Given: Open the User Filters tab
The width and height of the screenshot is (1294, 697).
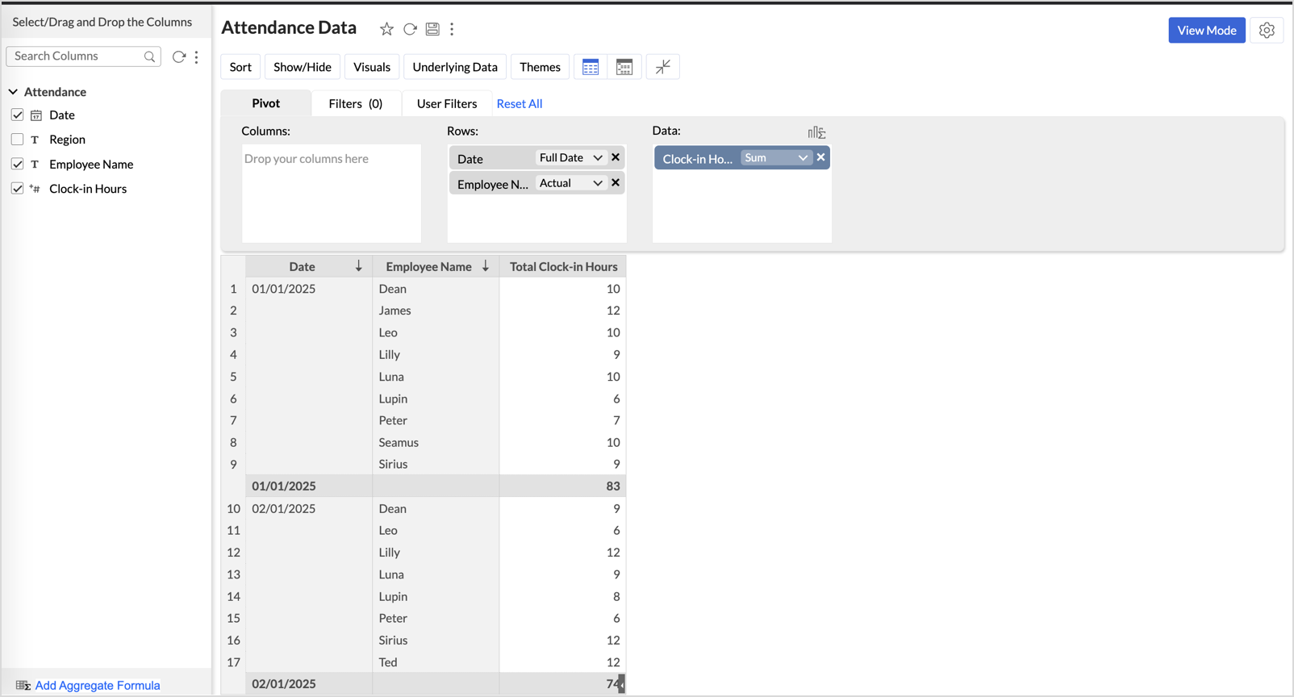Looking at the screenshot, I should (x=446, y=103).
